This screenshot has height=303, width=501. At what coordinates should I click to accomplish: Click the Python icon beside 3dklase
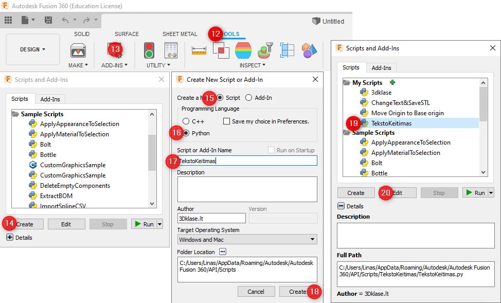click(x=364, y=93)
